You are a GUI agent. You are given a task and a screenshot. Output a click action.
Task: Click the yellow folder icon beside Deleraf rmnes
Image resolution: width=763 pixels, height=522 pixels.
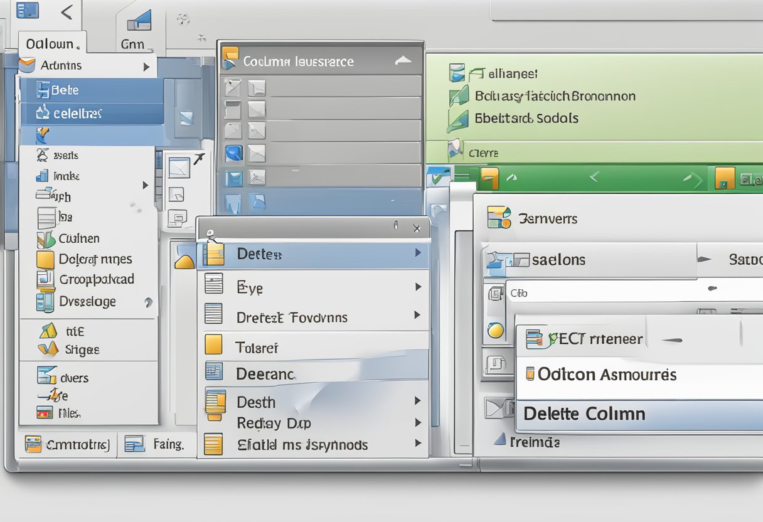pos(45,259)
